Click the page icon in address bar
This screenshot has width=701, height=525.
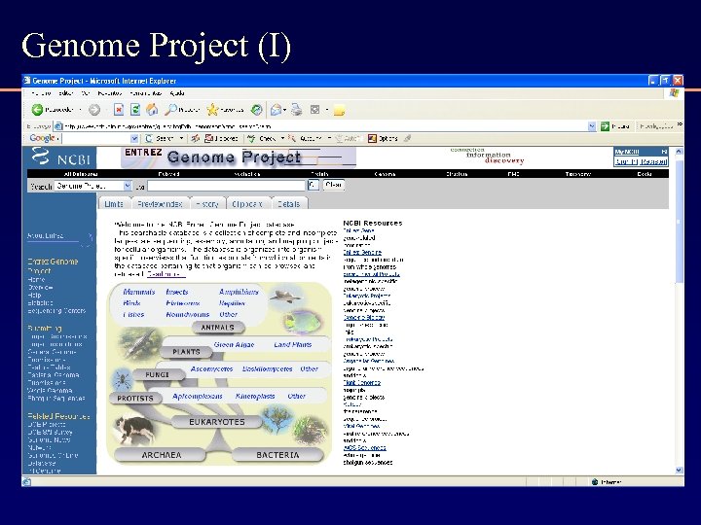(58, 126)
